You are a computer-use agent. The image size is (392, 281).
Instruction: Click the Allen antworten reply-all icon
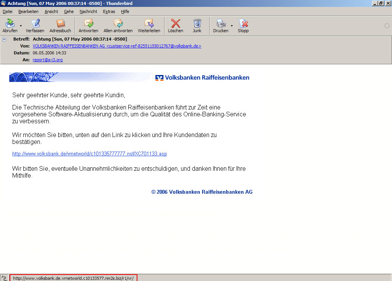click(x=118, y=23)
